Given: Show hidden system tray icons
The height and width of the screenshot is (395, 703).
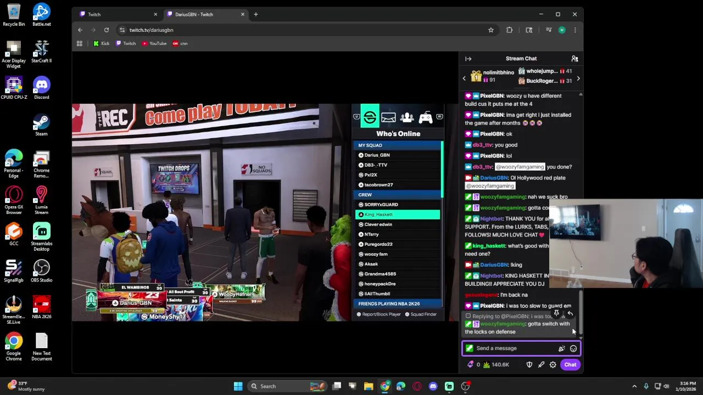Looking at the screenshot, I should coord(634,386).
